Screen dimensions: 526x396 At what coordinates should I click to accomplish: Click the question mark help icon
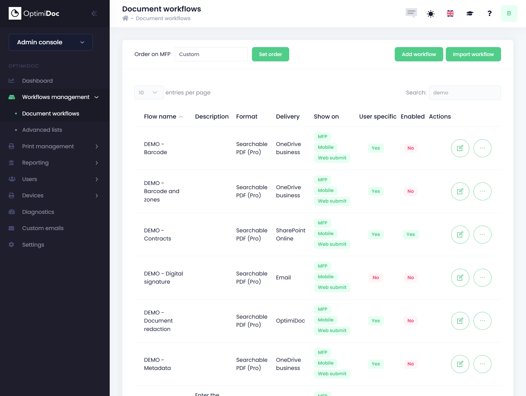pyautogui.click(x=490, y=13)
